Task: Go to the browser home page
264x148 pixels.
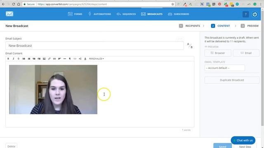Action: point(19,4)
